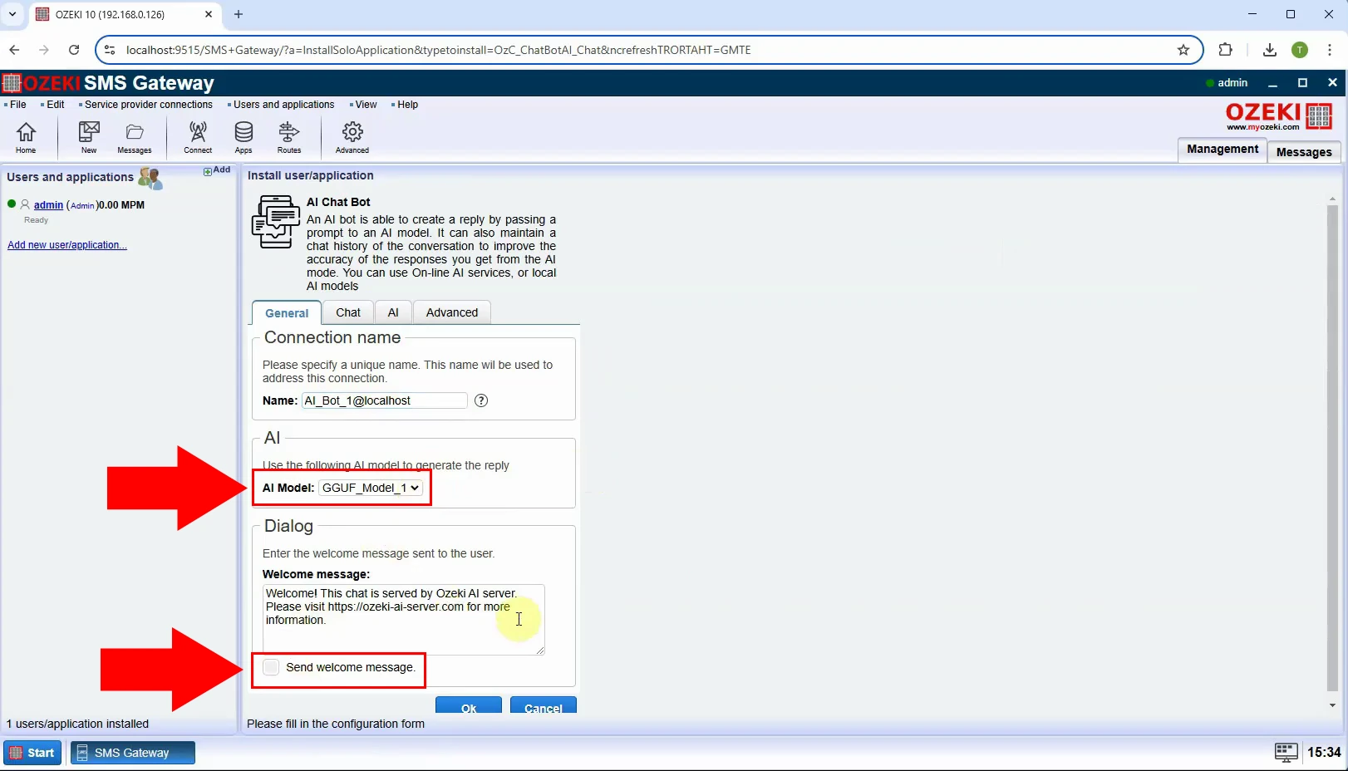Switch to the Management tab
This screenshot has width=1348, height=771.
click(x=1223, y=150)
